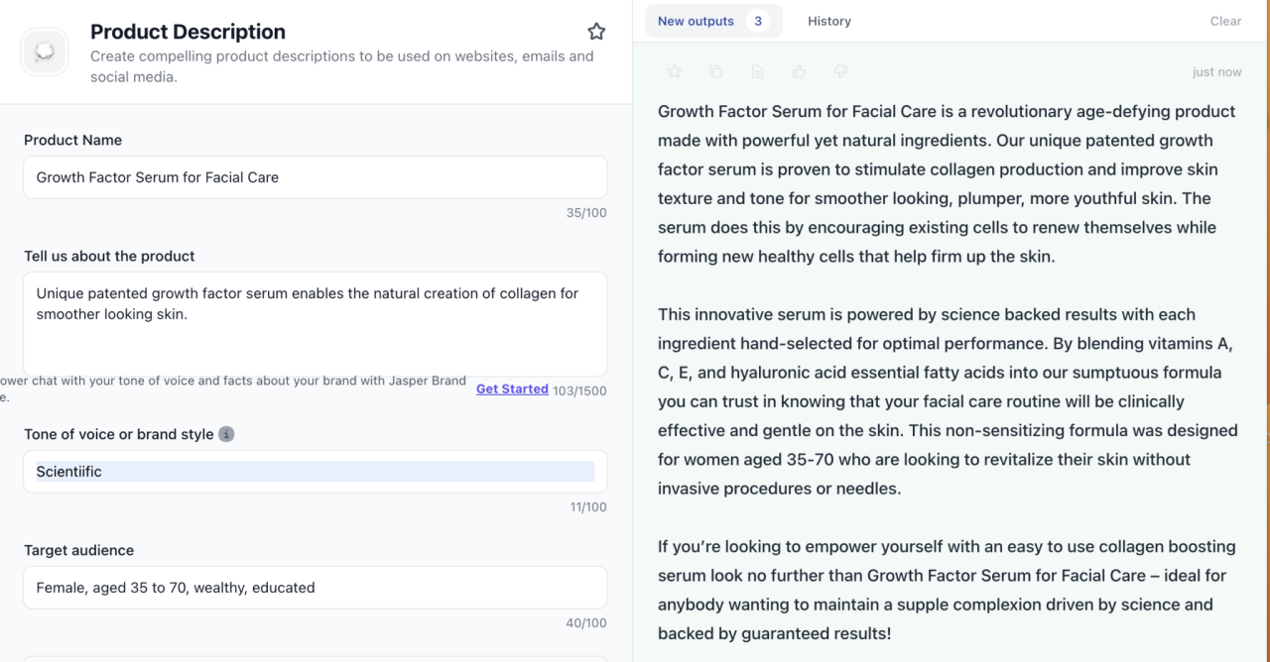Rate the output with thumbs down
1270x662 pixels.
840,71
